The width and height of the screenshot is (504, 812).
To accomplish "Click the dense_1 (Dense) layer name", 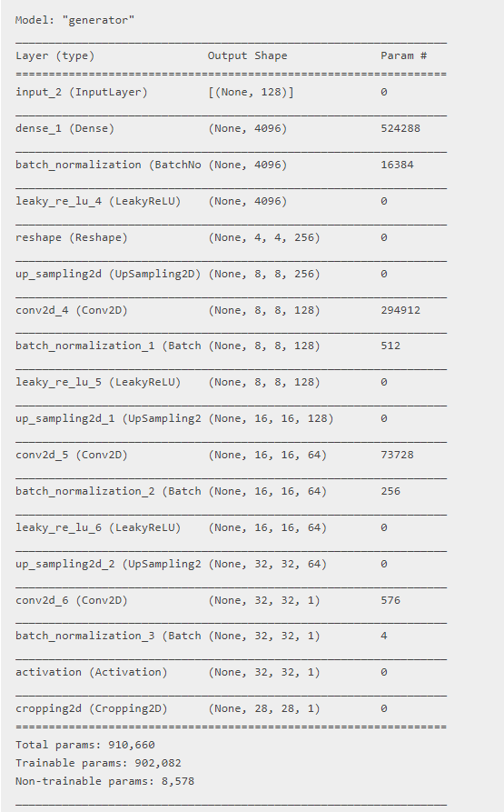I will point(64,128).
